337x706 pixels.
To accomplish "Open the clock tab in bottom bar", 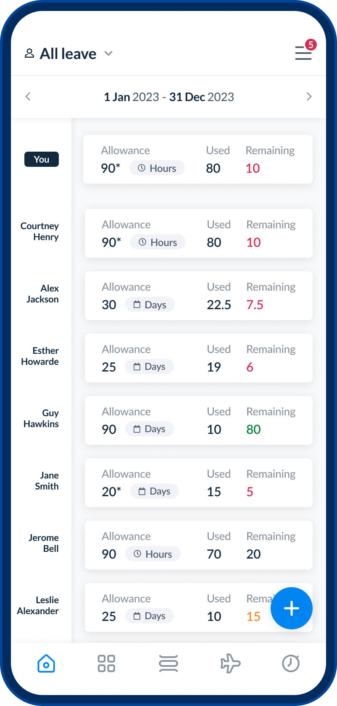I will [290, 663].
